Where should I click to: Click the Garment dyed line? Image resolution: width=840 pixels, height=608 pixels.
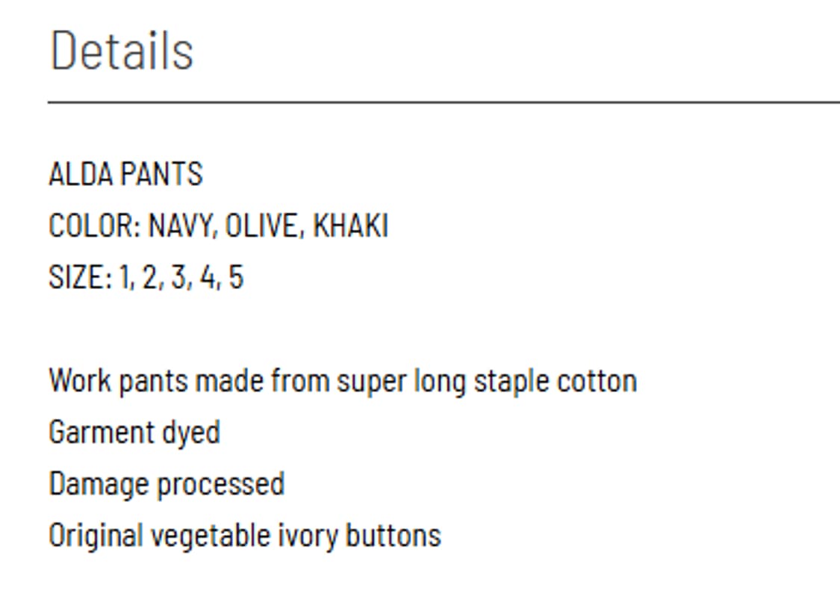(x=134, y=432)
